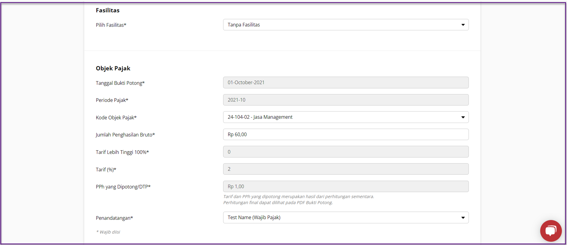Click the Kode Objek Pajak caret arrow
The height and width of the screenshot is (245, 567).
pyautogui.click(x=463, y=117)
